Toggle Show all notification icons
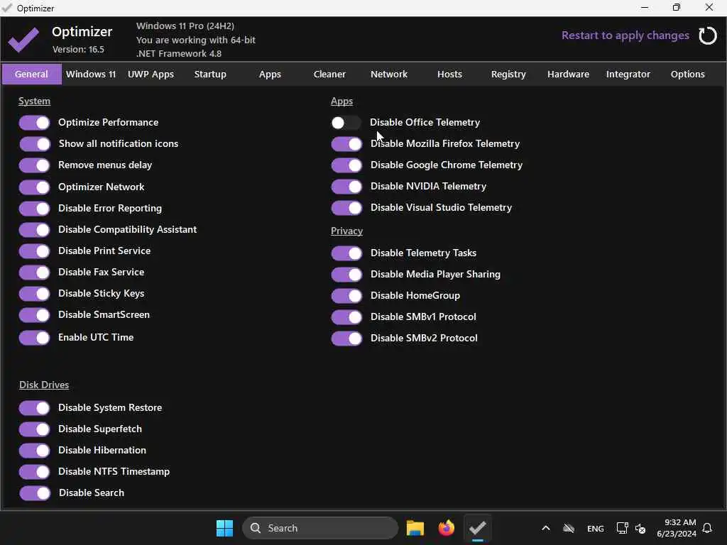The image size is (727, 545). click(34, 144)
